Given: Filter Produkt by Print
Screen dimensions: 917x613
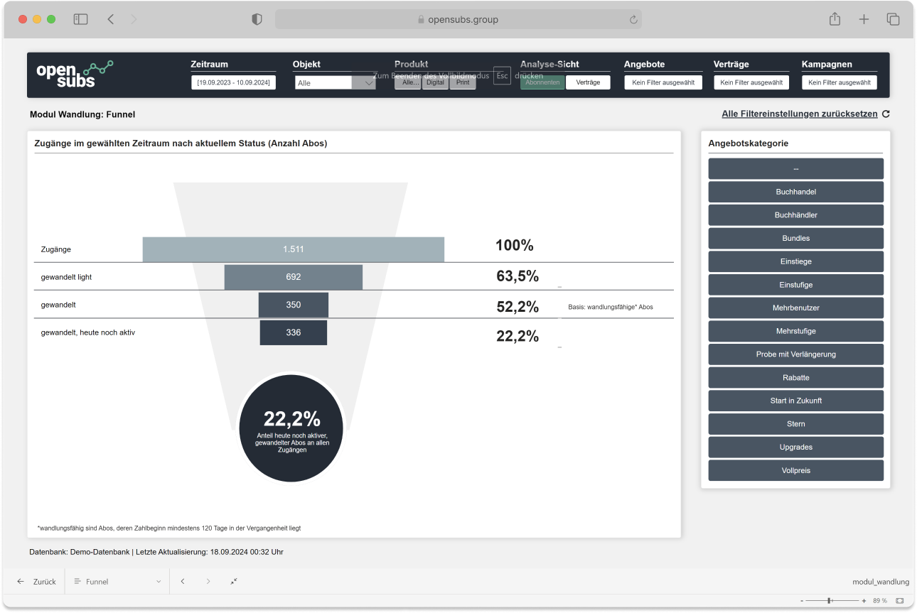Looking at the screenshot, I should (x=463, y=82).
